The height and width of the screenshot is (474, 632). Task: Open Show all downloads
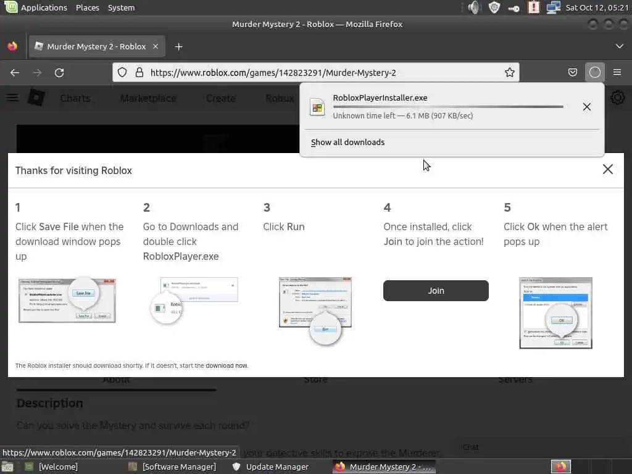coord(348,143)
